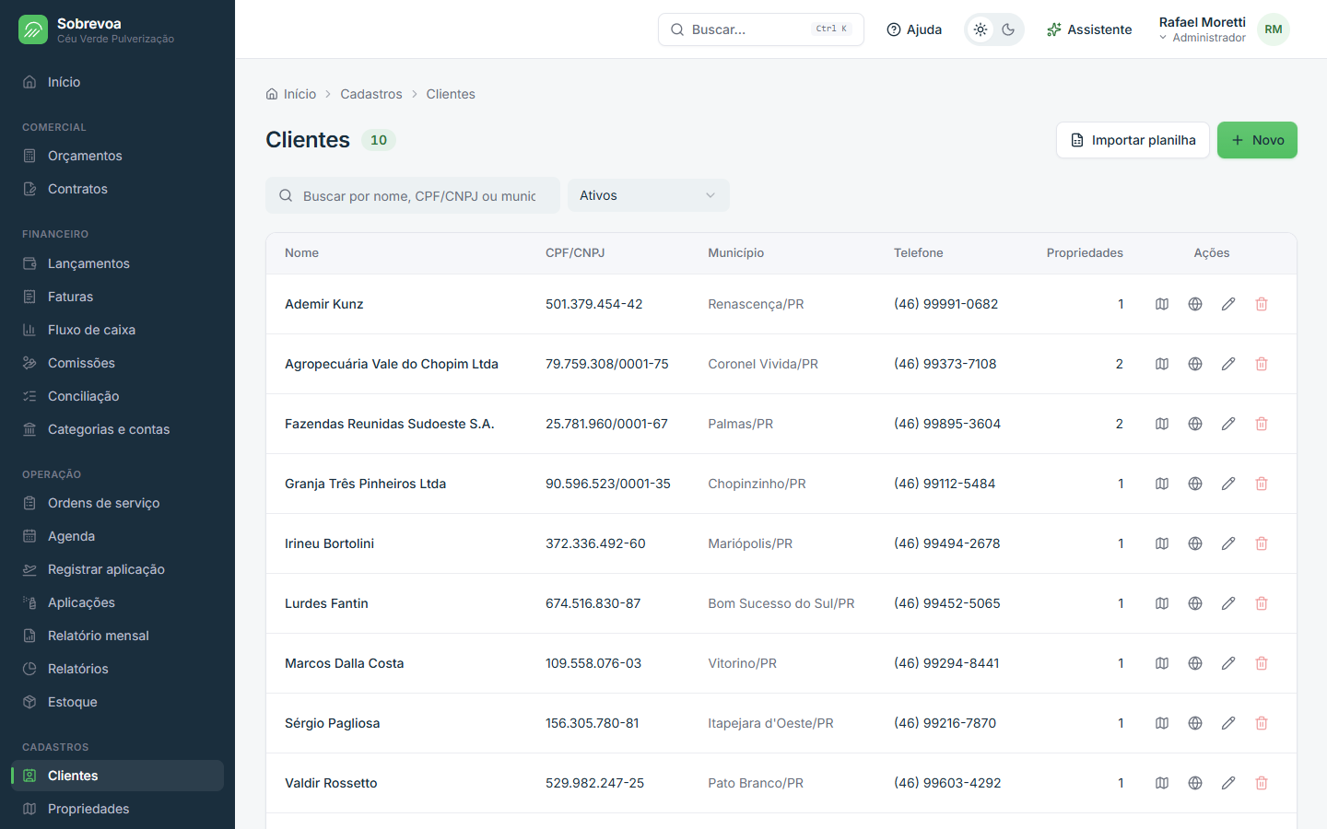Screen dimensions: 1327x829
Task: Open Contratos in sidebar
Action: pyautogui.click(x=117, y=189)
